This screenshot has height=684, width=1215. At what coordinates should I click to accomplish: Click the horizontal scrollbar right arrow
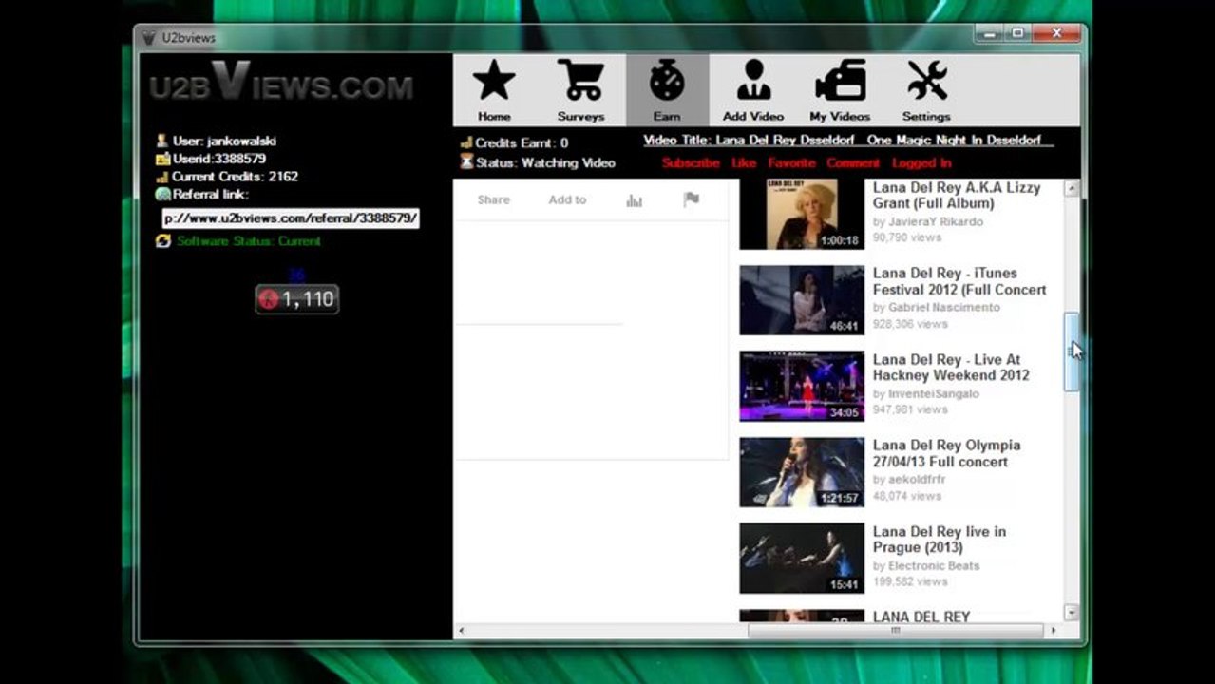click(1053, 630)
